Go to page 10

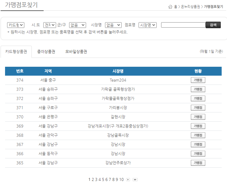click(121, 180)
